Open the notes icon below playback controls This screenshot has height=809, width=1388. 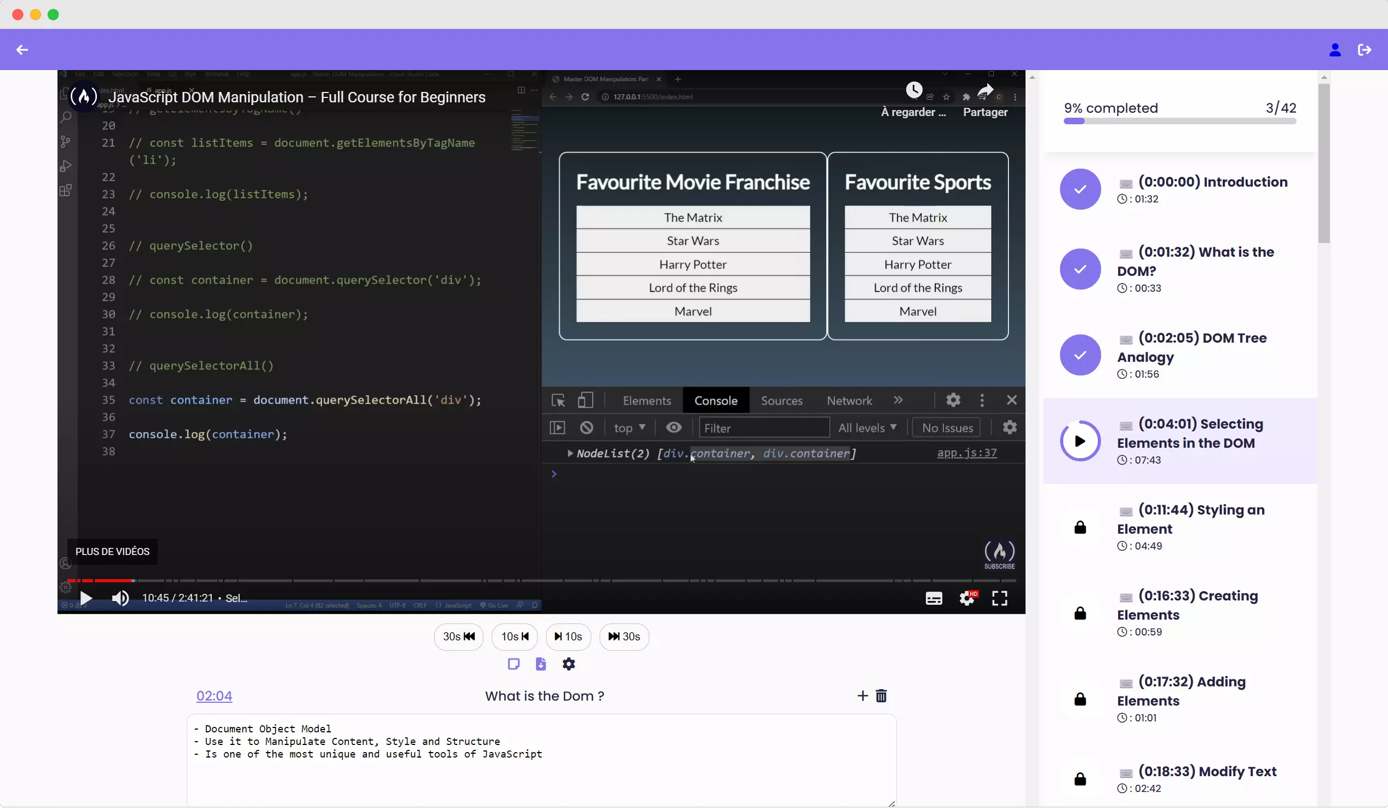coord(514,664)
